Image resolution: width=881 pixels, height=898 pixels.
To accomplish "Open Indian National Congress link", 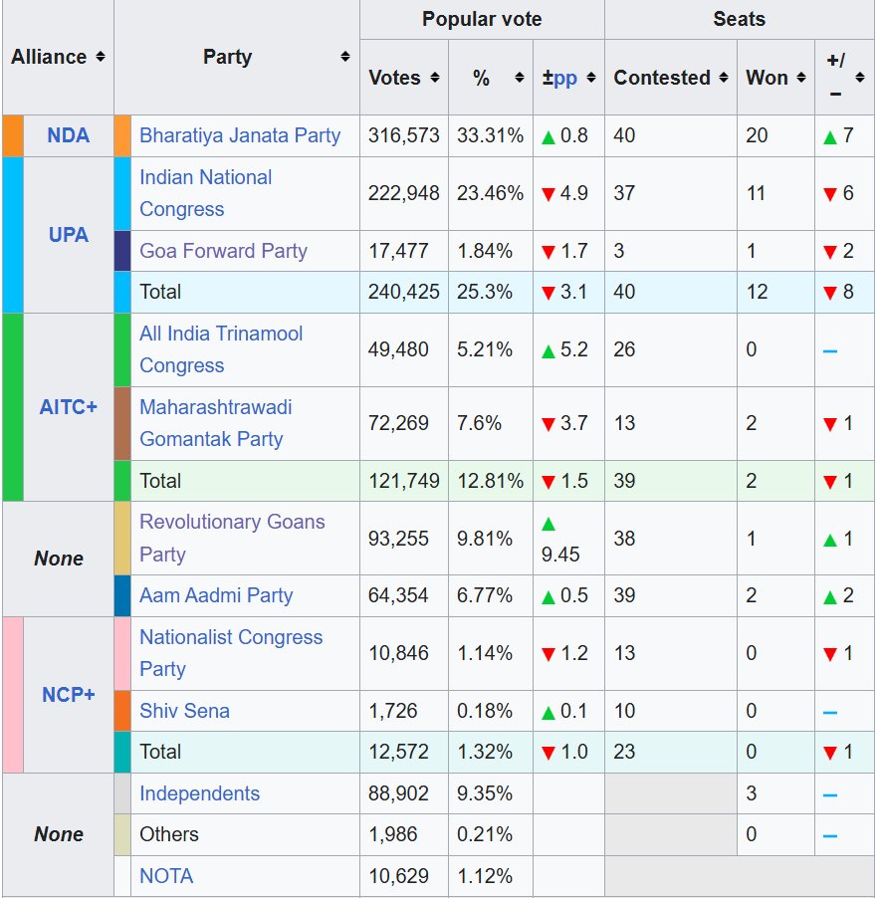I will (x=206, y=193).
